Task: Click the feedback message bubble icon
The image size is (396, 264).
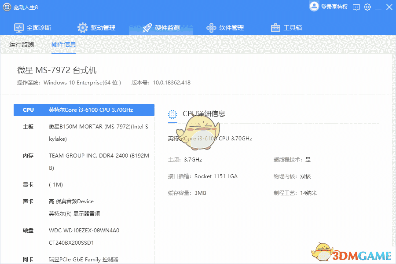Action: 356,7
